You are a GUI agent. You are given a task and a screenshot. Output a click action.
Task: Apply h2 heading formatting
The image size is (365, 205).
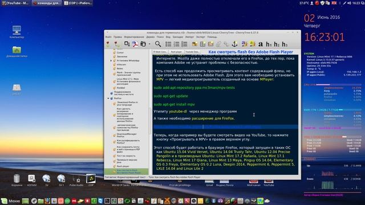click(277, 44)
